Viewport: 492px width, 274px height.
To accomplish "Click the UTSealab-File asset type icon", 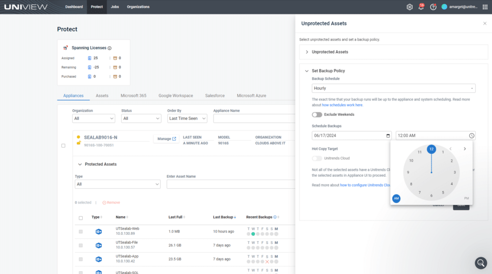I will [x=98, y=246].
